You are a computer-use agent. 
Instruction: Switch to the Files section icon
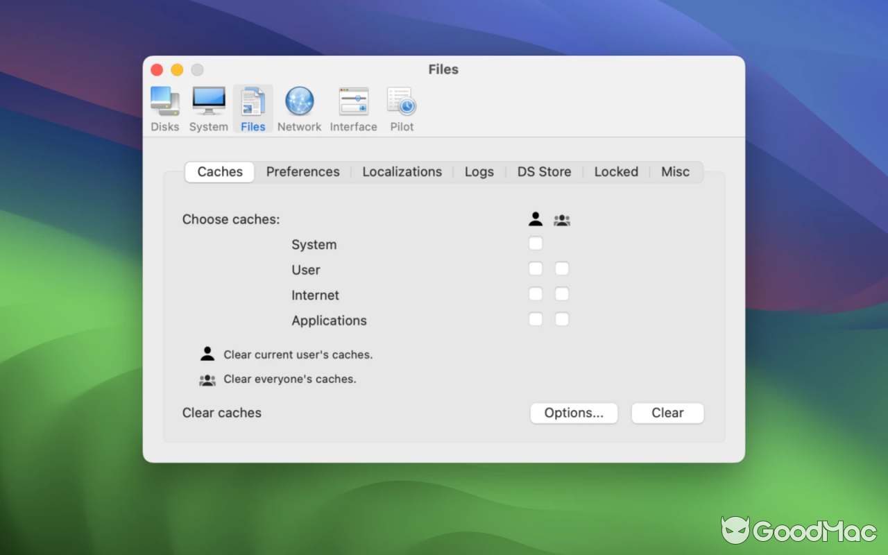[253, 108]
